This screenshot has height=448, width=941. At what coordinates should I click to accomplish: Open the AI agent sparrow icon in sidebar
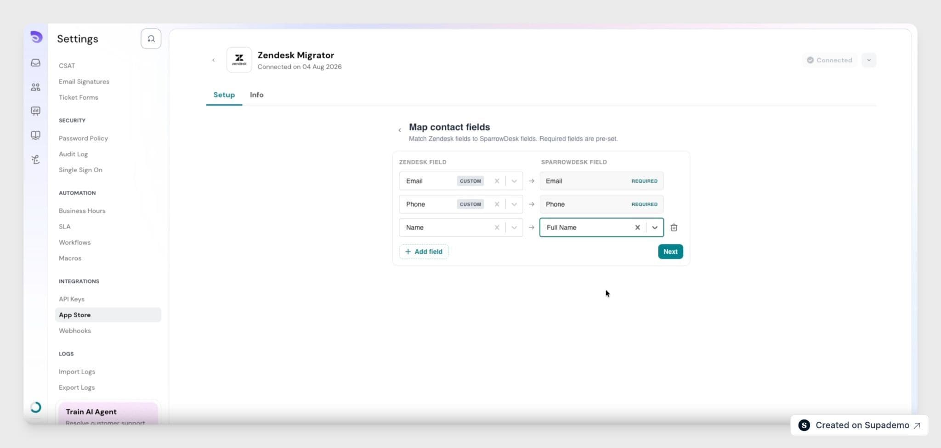coord(36,160)
